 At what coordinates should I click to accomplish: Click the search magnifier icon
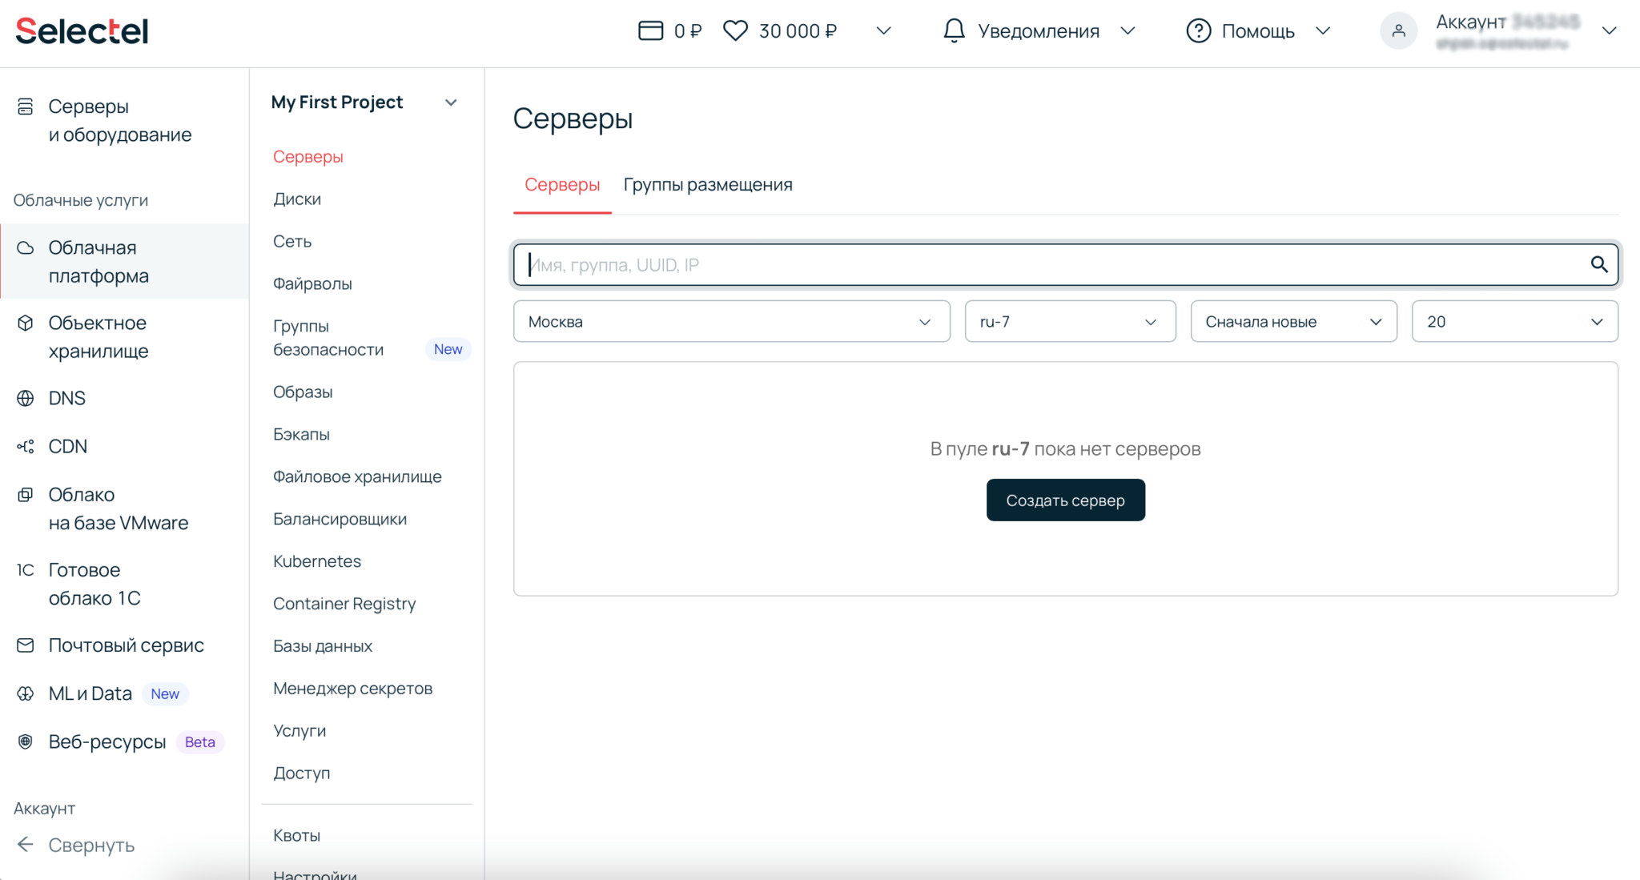click(x=1598, y=265)
